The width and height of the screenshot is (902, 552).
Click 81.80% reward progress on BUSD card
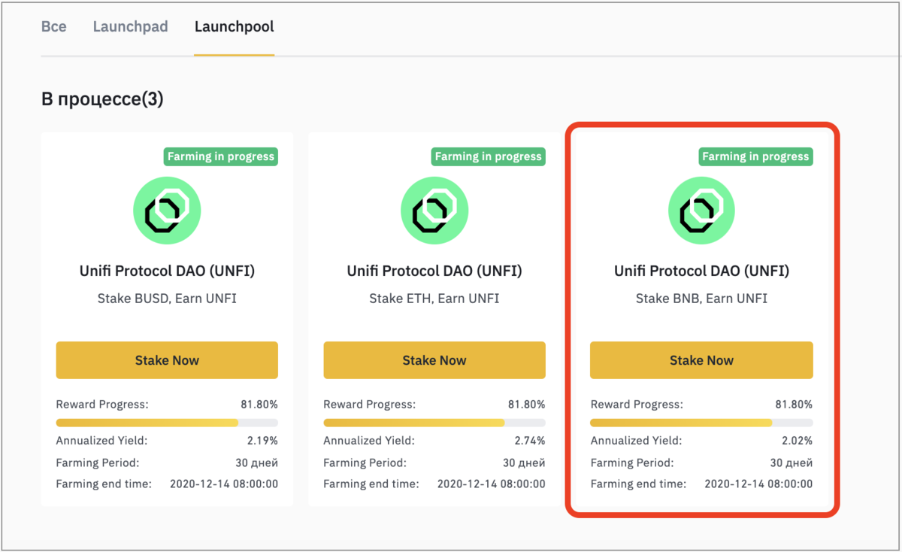click(259, 404)
